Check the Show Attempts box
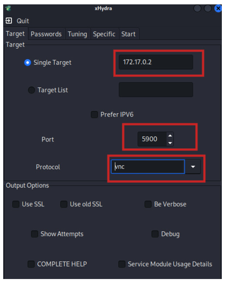Viewport: 227px width, 281px height. point(35,234)
